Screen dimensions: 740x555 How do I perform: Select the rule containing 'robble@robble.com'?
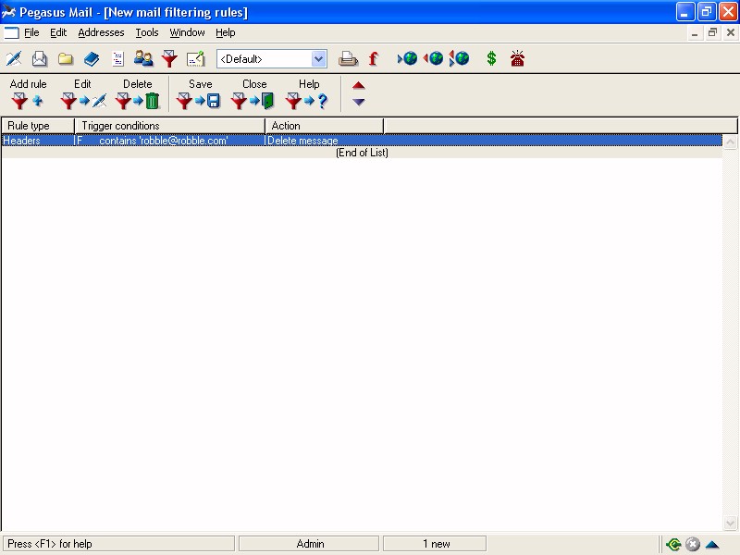(x=362, y=141)
